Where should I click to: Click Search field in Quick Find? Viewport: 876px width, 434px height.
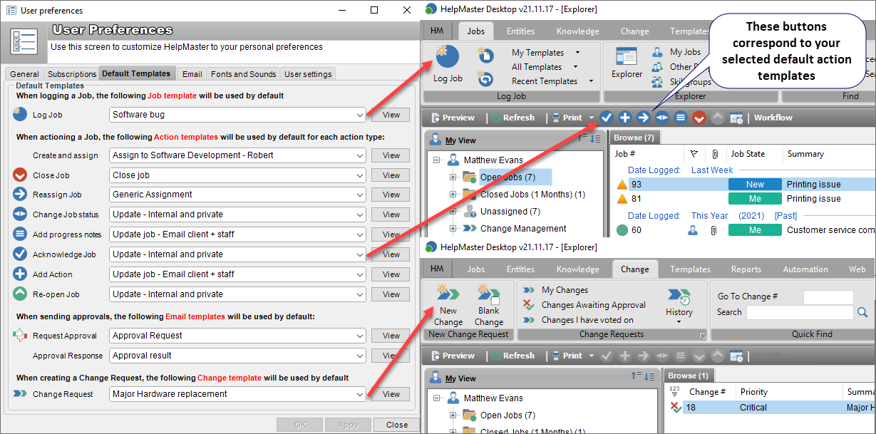[x=799, y=312]
